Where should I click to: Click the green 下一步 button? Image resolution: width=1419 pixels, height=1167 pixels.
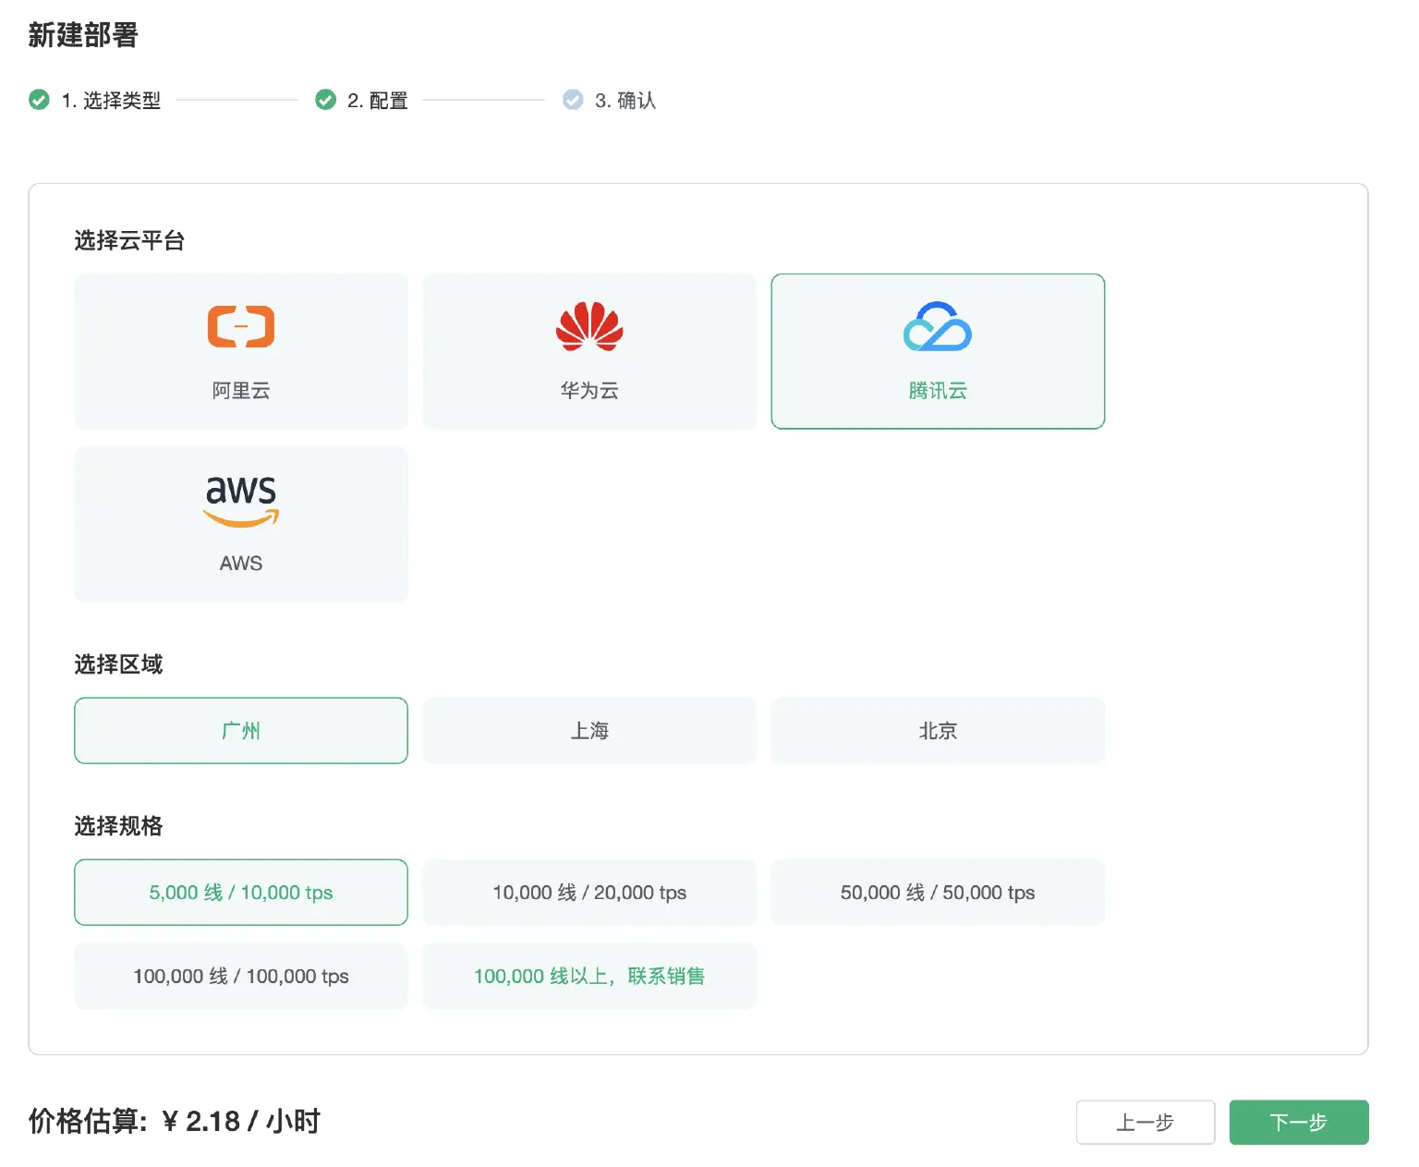1298,1123
